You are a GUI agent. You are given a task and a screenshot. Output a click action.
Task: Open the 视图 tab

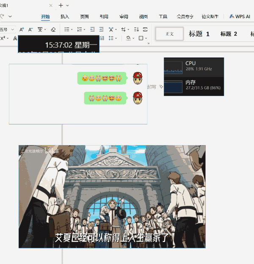144,16
